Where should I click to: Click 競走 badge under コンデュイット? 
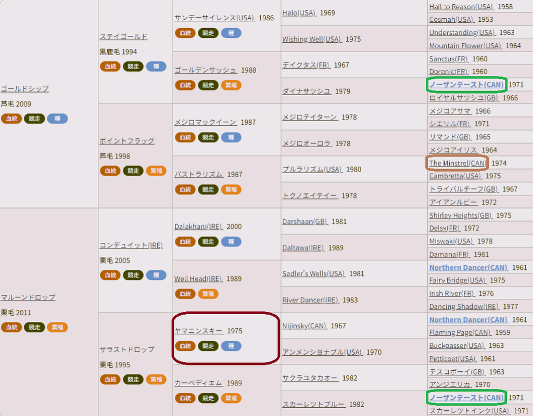(x=133, y=275)
